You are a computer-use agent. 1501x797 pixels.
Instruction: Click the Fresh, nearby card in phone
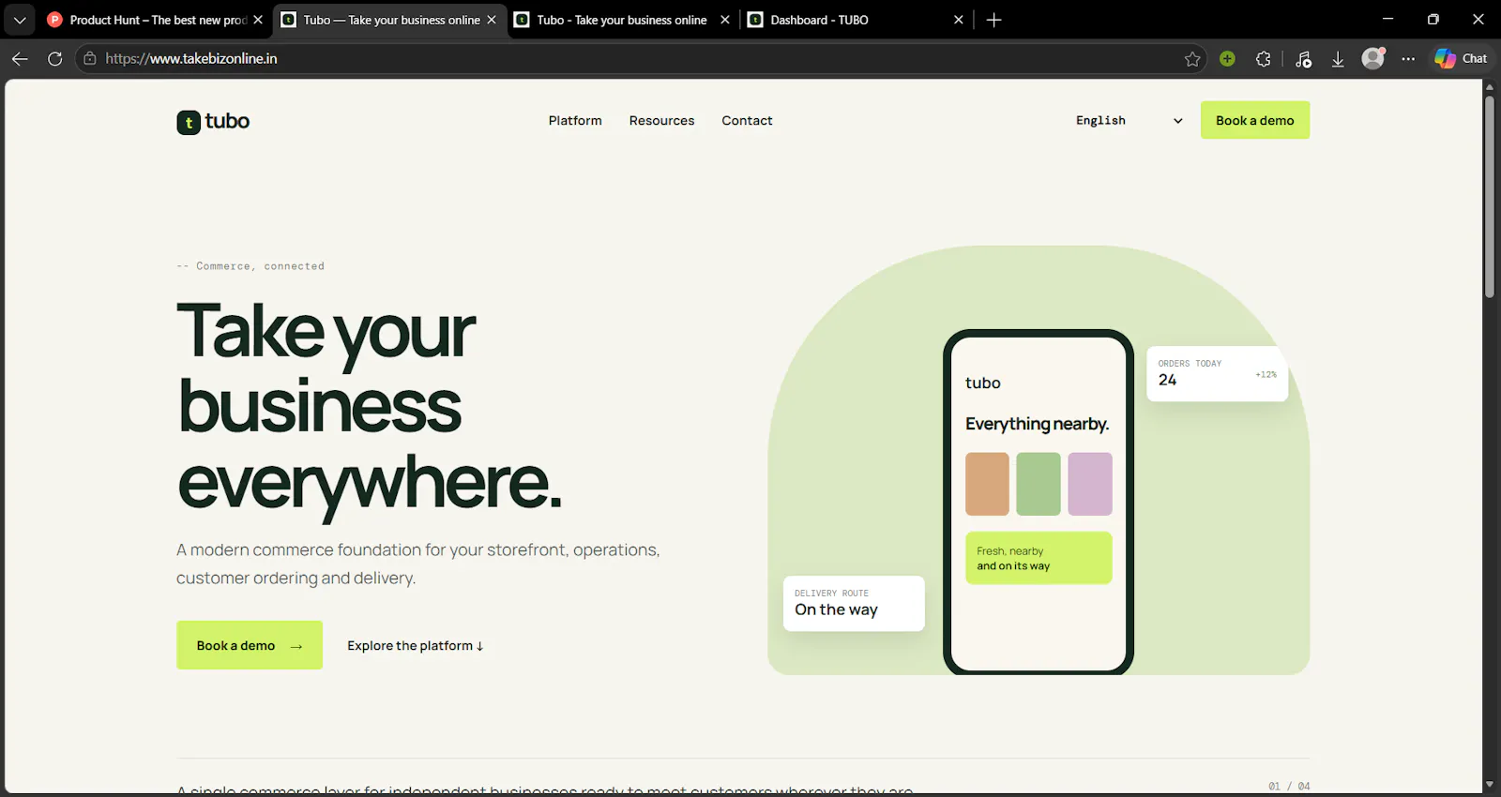pyautogui.click(x=1039, y=558)
